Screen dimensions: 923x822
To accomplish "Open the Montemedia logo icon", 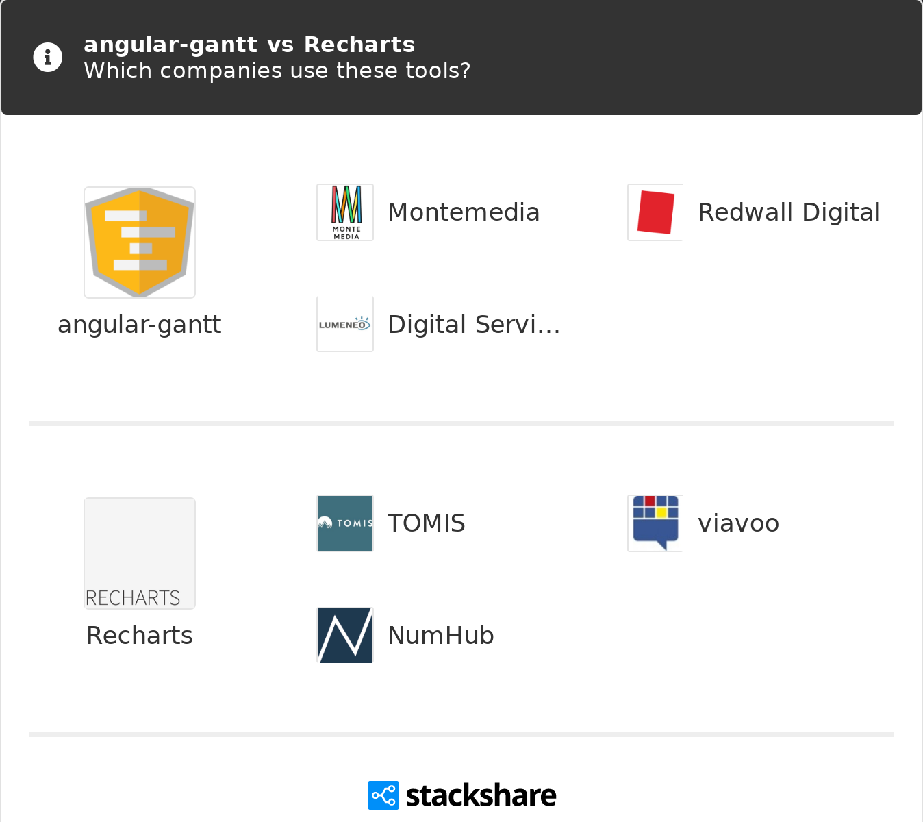I will click(x=345, y=212).
